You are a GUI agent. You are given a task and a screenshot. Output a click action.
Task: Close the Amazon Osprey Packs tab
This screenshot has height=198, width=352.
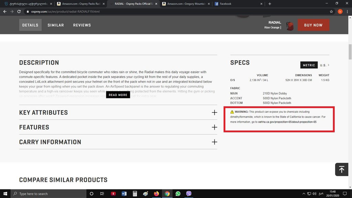click(103, 4)
